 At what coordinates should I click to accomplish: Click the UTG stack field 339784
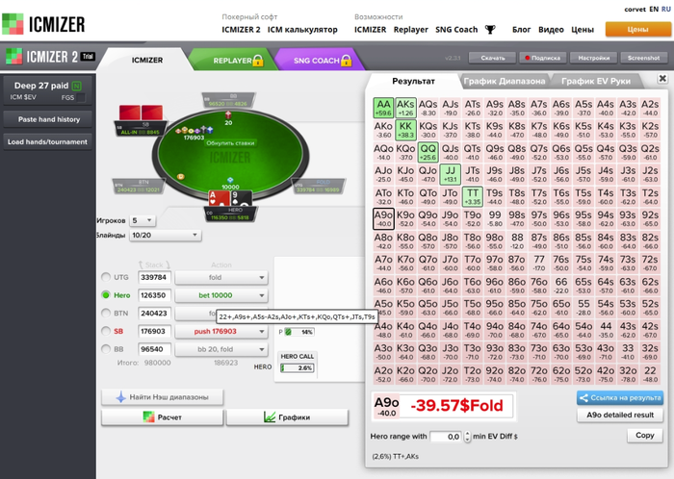154,277
